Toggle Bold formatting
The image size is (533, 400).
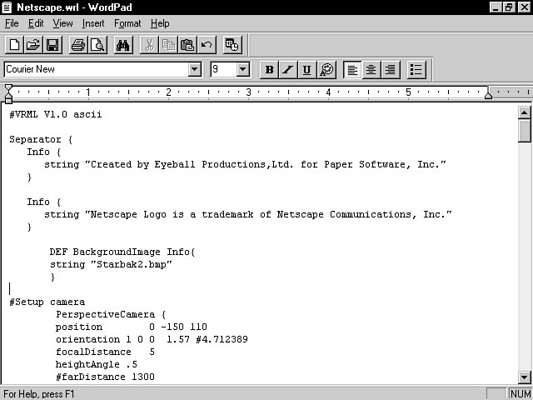pos(269,70)
